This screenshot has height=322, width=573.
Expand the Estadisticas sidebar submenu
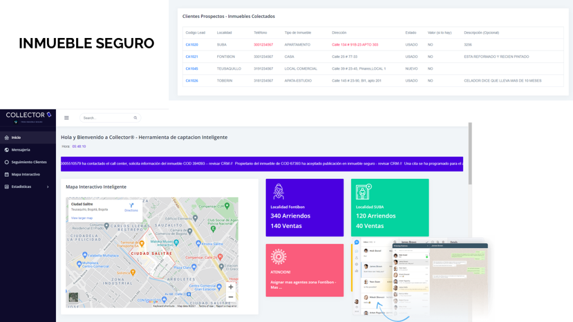[48, 187]
